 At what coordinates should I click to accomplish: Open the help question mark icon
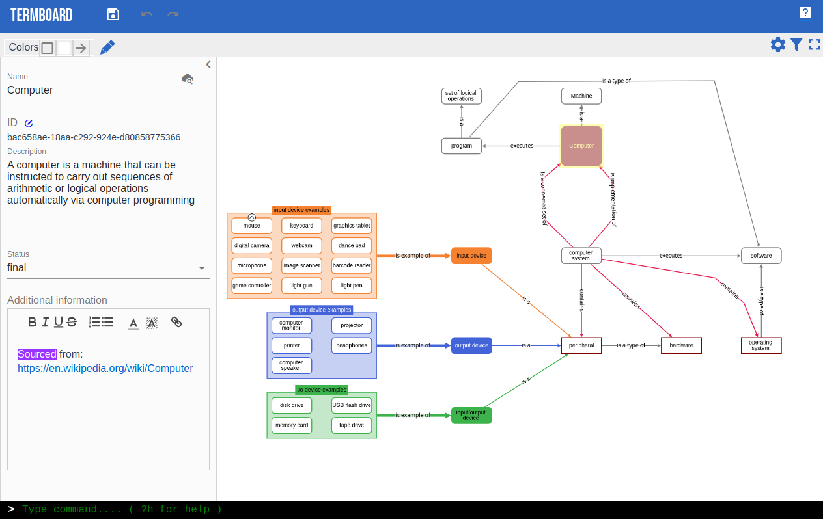pos(805,12)
